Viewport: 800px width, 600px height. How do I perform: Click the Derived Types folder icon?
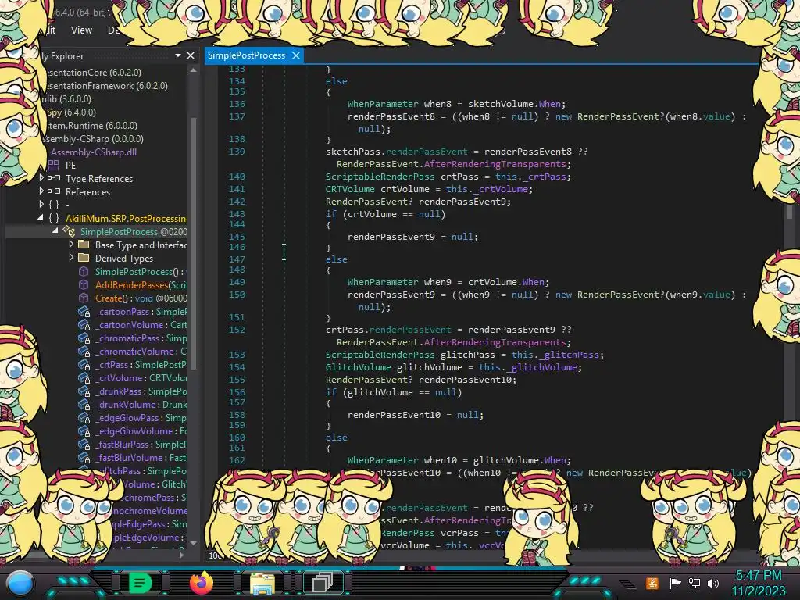click(84, 258)
